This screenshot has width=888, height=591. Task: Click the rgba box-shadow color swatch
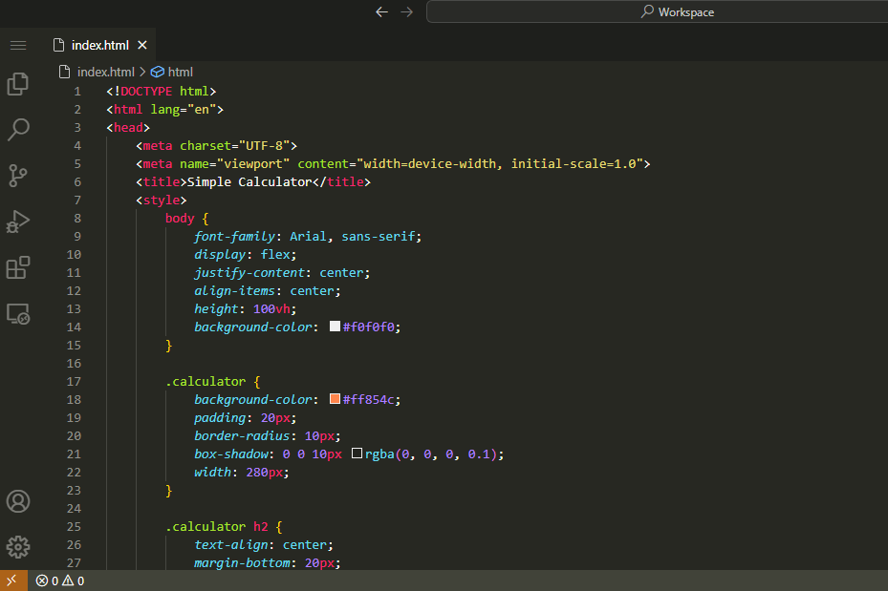357,454
